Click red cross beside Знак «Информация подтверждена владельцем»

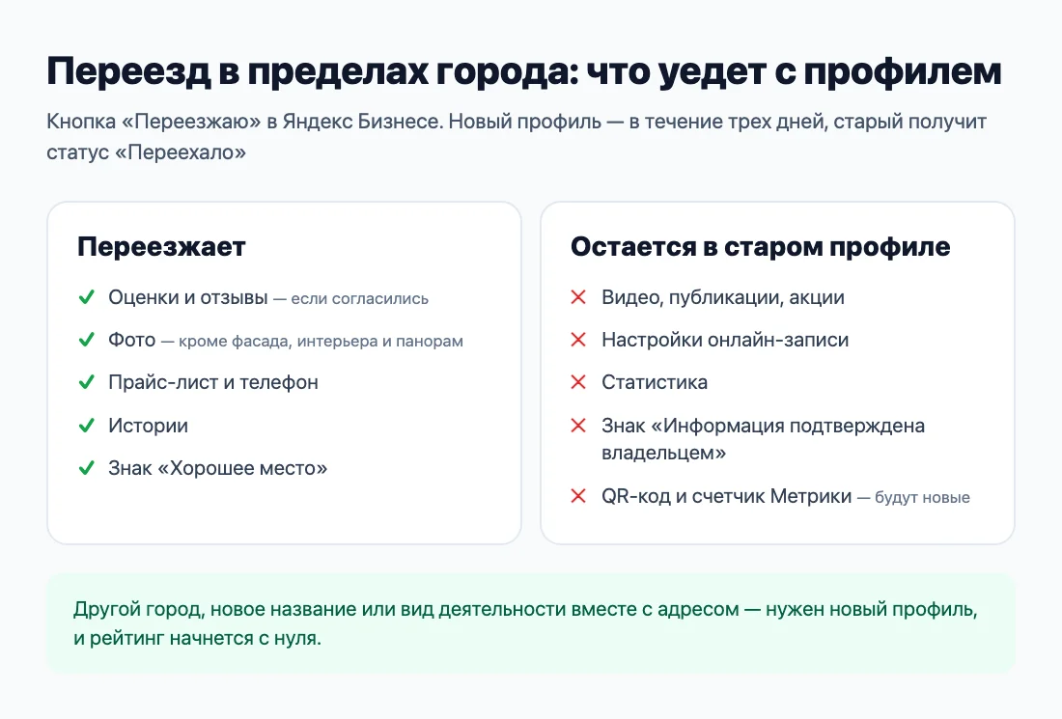click(578, 426)
